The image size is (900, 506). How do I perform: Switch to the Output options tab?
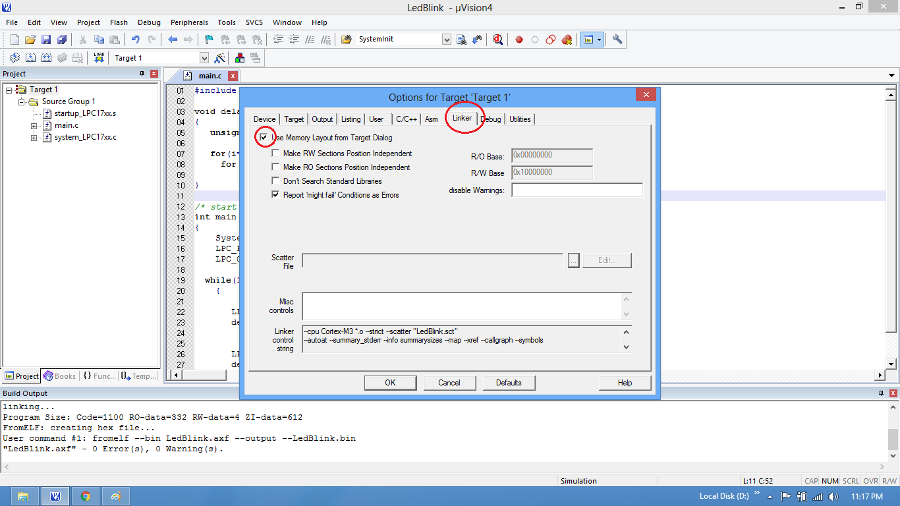322,119
